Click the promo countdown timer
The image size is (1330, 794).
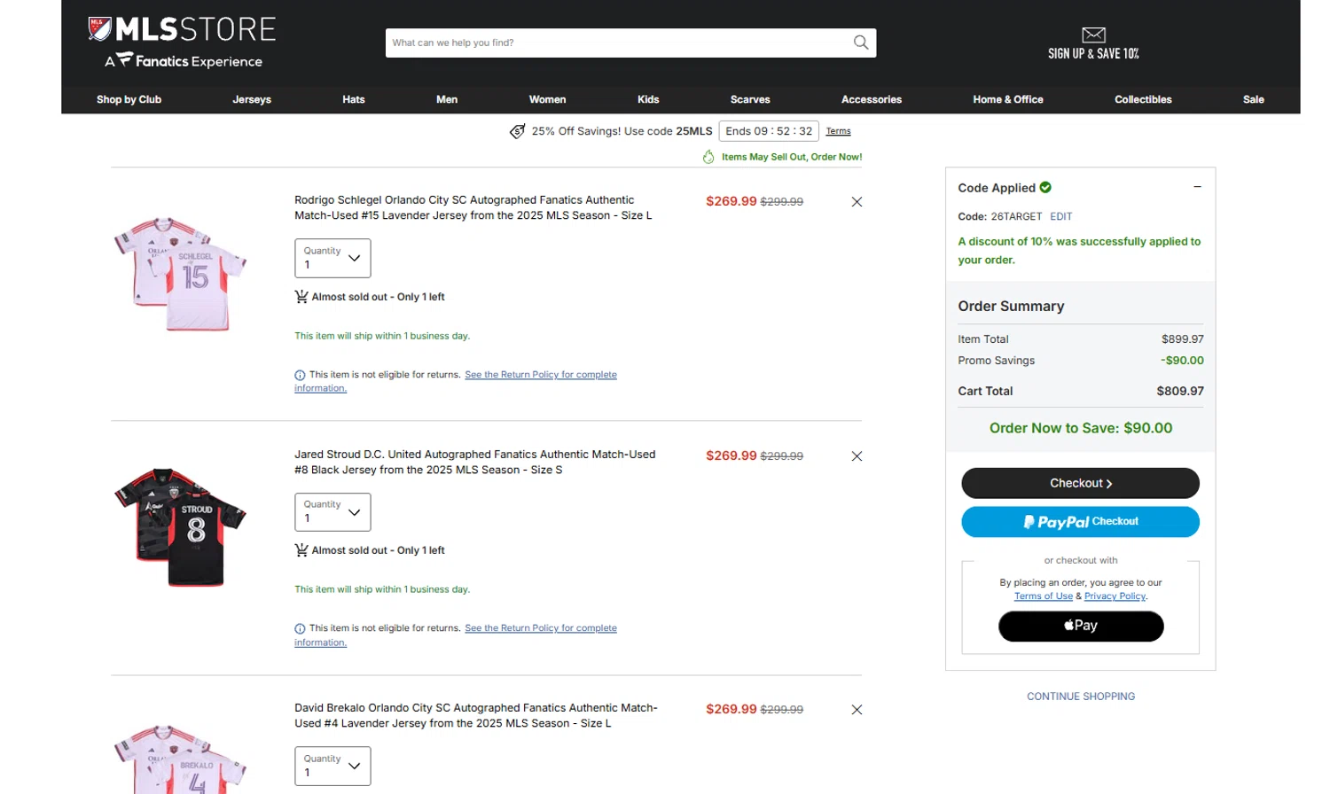coord(769,131)
